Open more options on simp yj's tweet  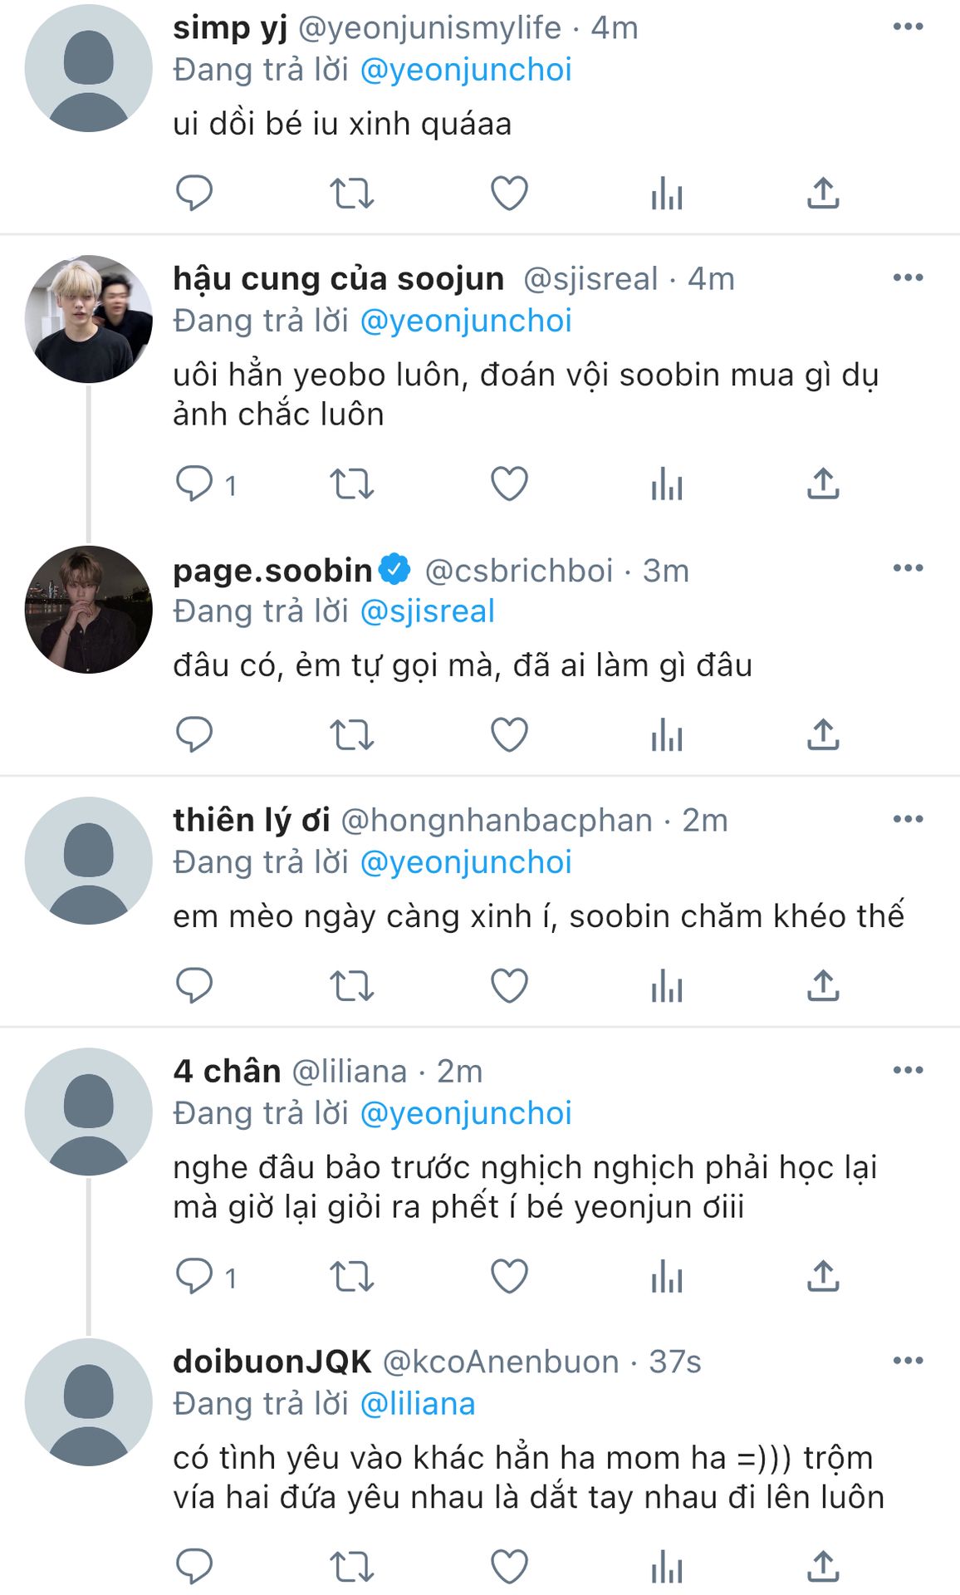908,27
